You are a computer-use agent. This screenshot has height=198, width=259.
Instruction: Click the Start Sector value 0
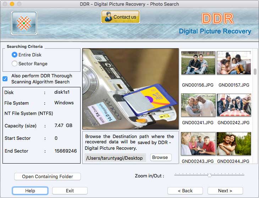[56, 138]
